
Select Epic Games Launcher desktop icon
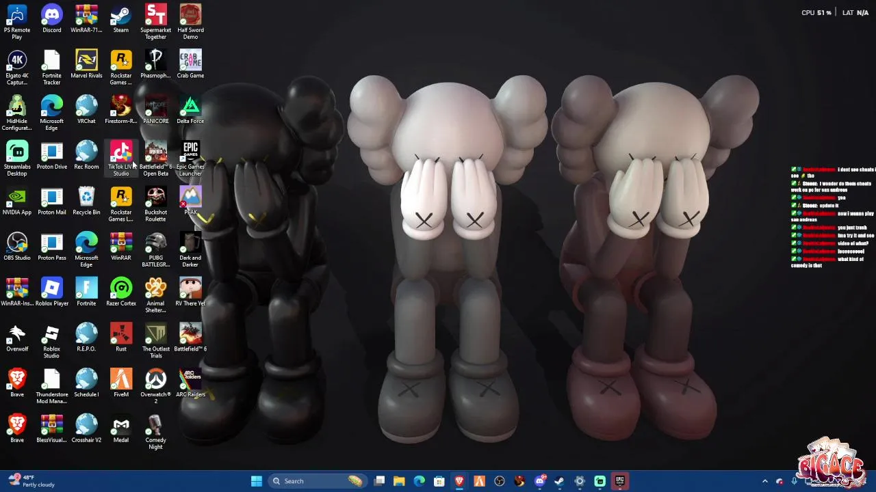[190, 159]
